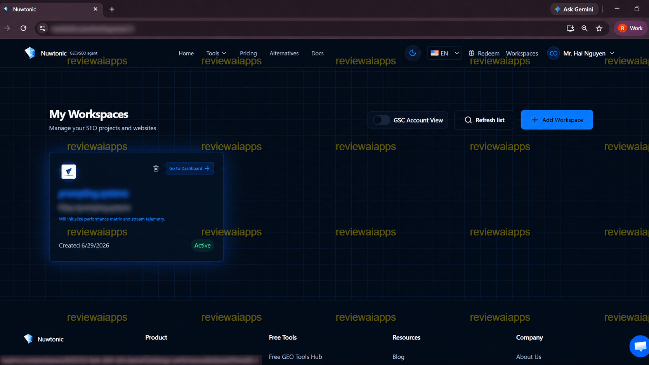The height and width of the screenshot is (365, 649).
Task: Click Add Workspace button
Action: tap(557, 120)
